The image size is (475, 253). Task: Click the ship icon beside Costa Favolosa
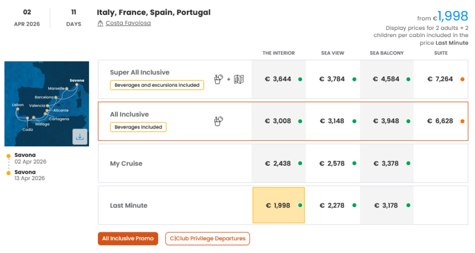point(100,23)
